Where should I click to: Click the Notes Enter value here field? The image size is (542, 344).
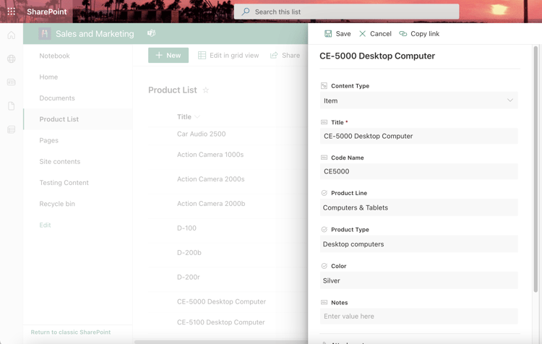pyautogui.click(x=418, y=316)
